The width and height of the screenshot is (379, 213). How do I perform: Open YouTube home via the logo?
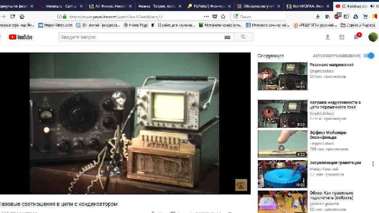click(21, 37)
